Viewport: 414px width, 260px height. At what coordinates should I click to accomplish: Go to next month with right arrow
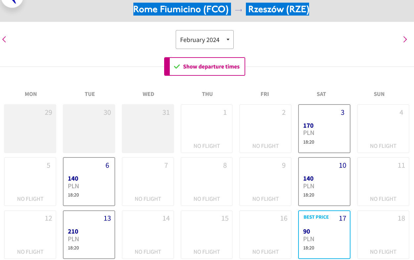(405, 40)
